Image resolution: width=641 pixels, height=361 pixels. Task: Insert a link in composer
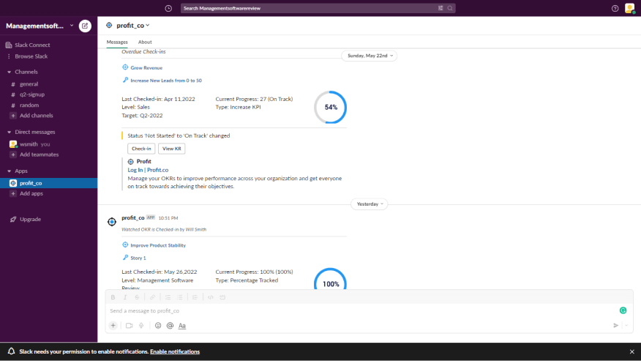click(152, 297)
